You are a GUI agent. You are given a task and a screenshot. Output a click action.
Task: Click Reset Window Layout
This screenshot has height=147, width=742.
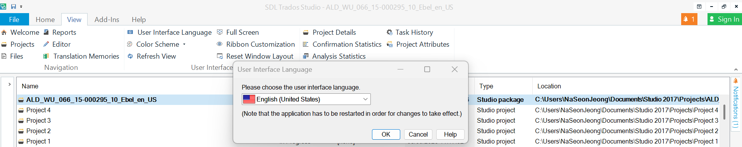click(255, 56)
